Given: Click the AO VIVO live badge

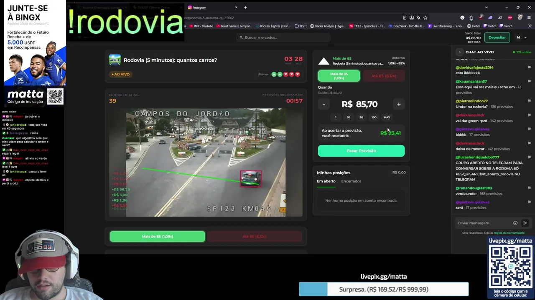Looking at the screenshot, I should [x=120, y=74].
